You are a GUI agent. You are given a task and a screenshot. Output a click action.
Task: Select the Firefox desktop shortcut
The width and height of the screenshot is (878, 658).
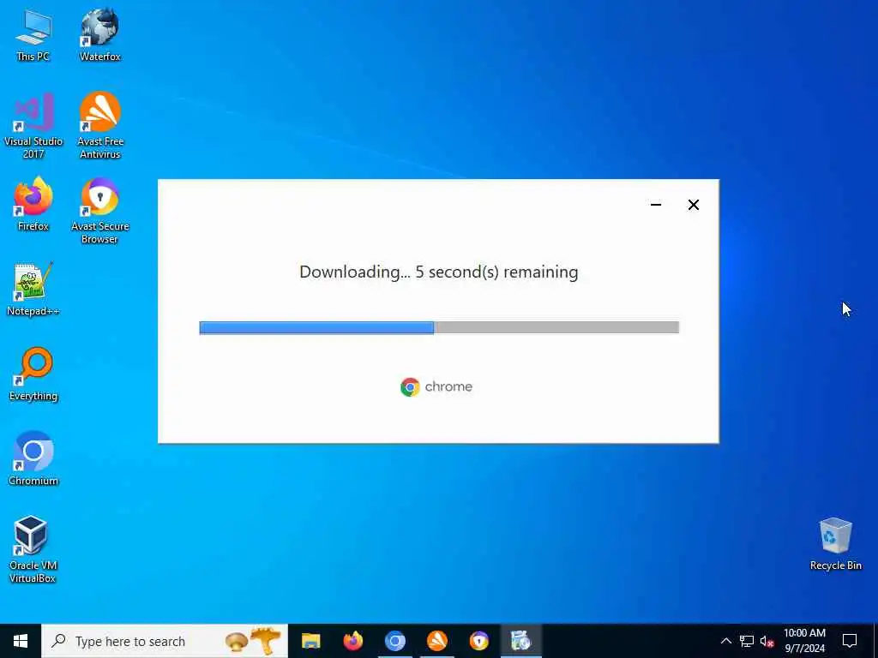point(33,204)
